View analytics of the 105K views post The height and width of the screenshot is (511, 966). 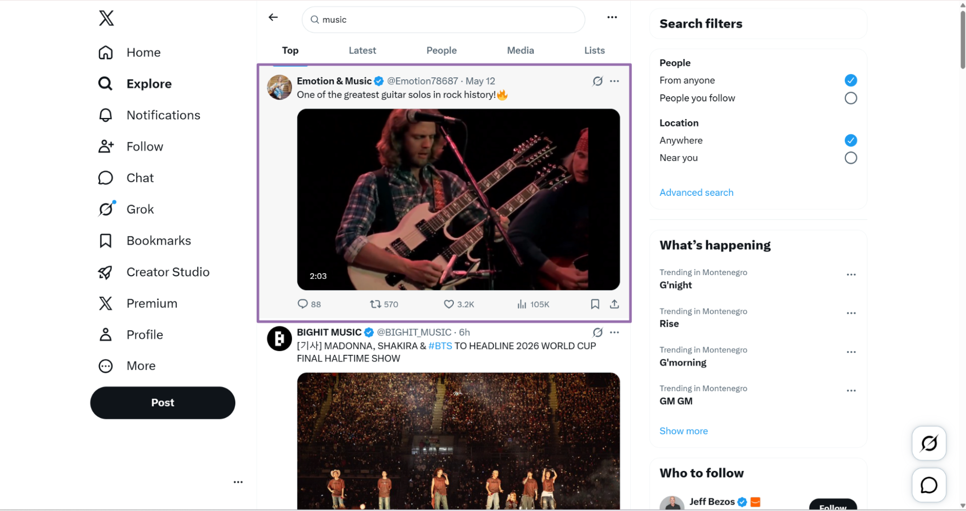tap(533, 304)
